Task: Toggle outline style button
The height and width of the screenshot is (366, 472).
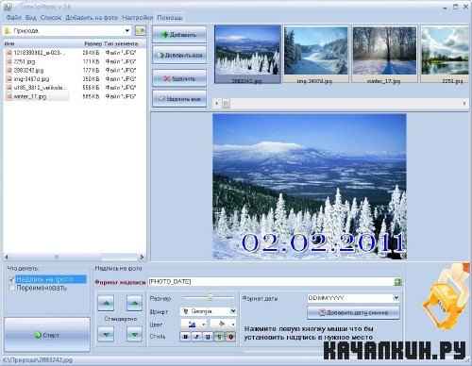Action: (230, 337)
